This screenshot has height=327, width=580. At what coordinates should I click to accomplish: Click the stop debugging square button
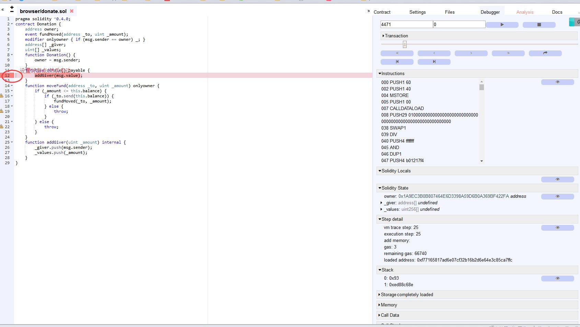pos(539,25)
